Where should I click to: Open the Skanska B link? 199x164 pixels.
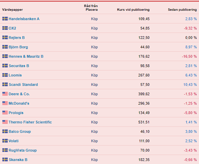[18, 160]
